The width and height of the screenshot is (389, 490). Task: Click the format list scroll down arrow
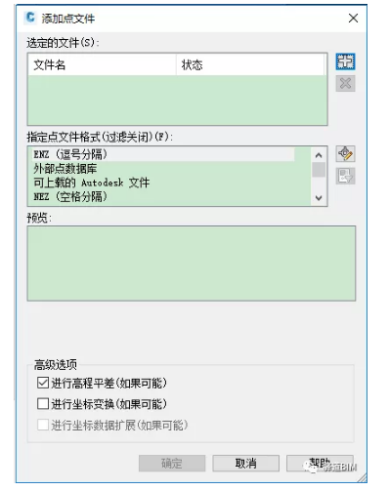[319, 198]
